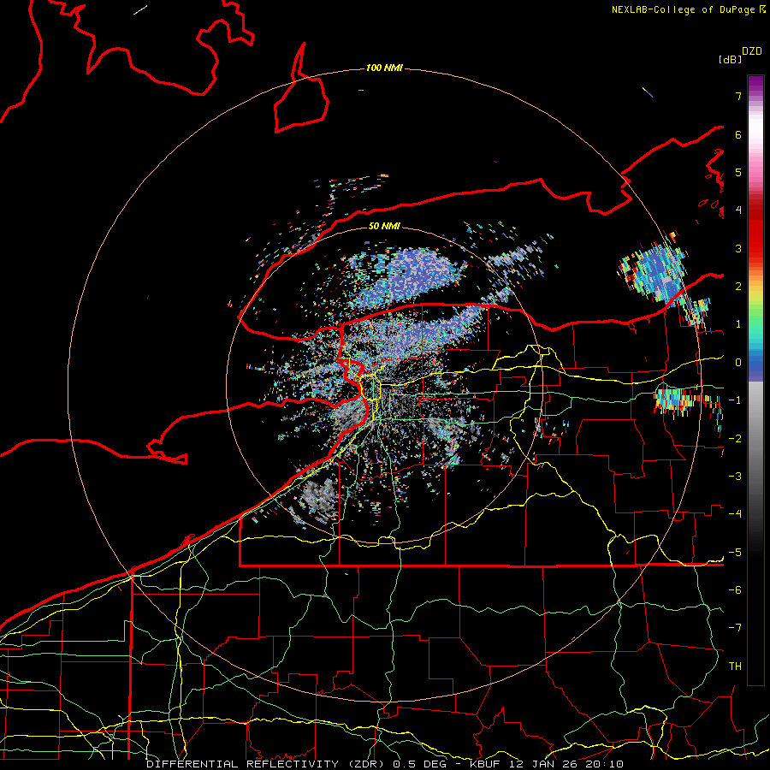Image resolution: width=770 pixels, height=770 pixels.
Task: Click the 5 tick label on scale
Action: (x=738, y=172)
